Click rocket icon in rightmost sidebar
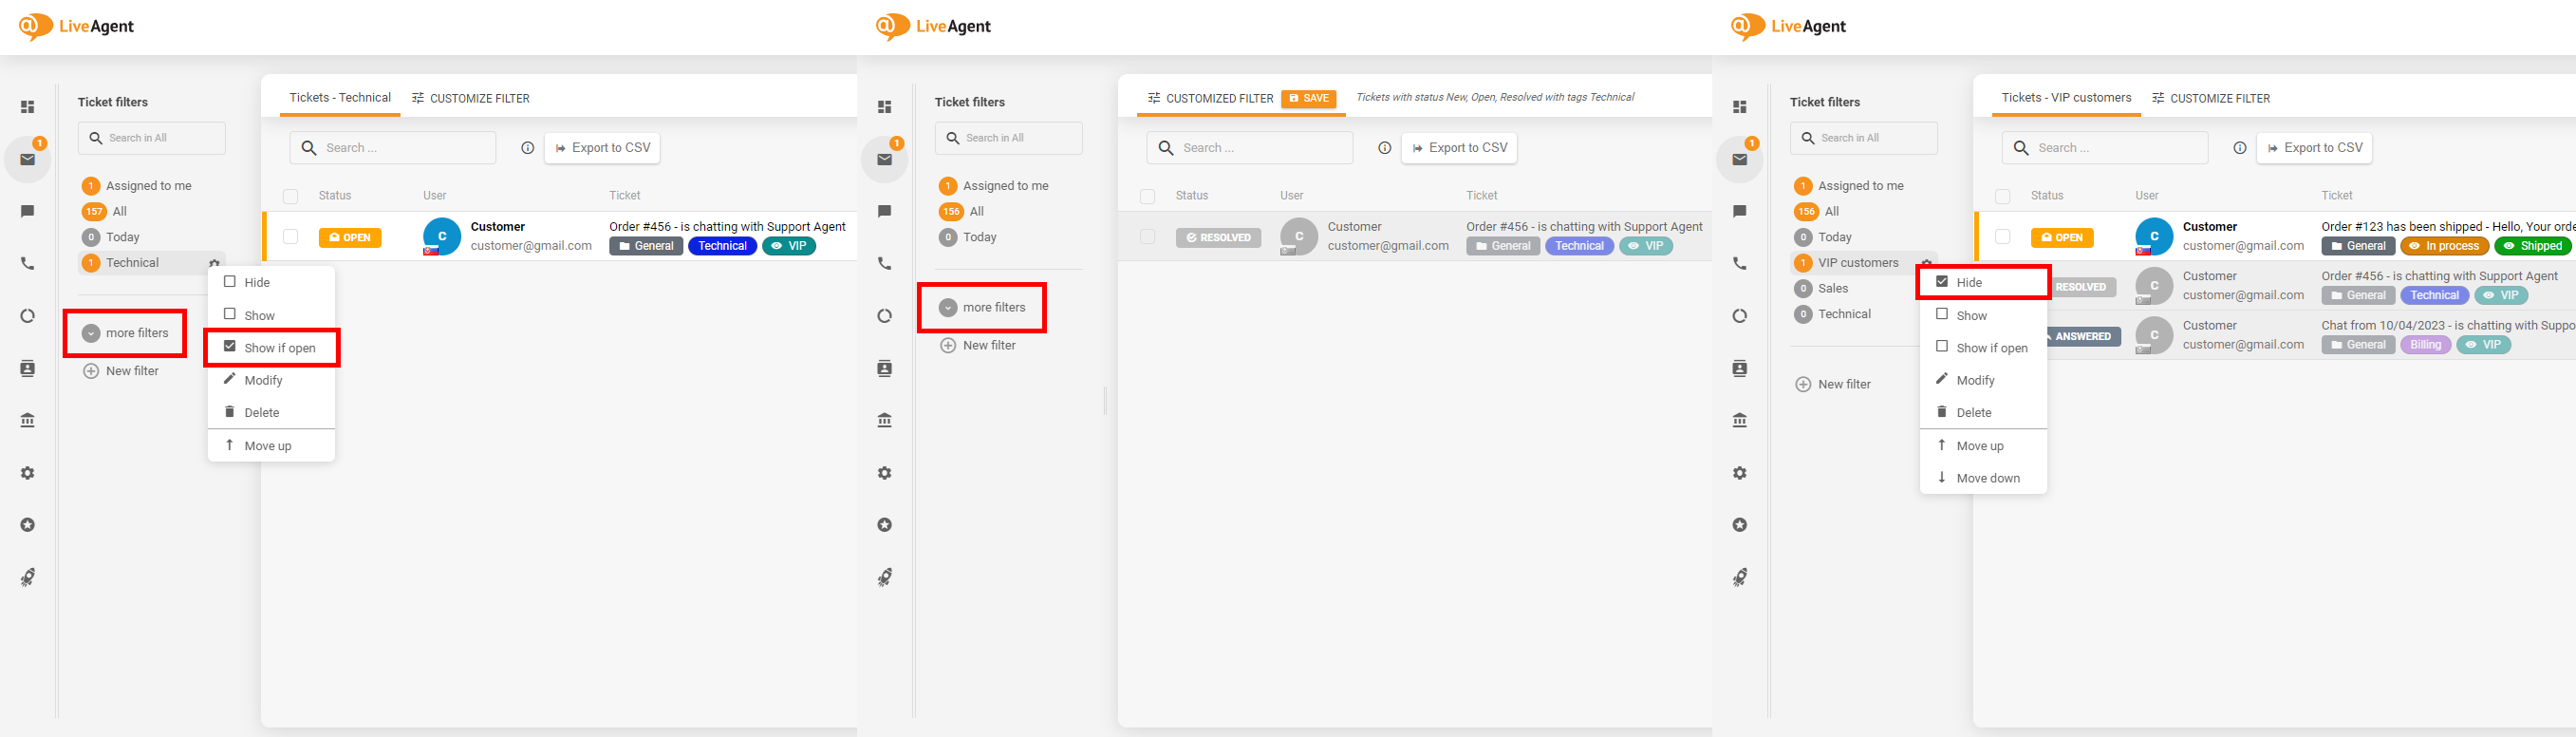The height and width of the screenshot is (737, 2576). click(x=1740, y=577)
